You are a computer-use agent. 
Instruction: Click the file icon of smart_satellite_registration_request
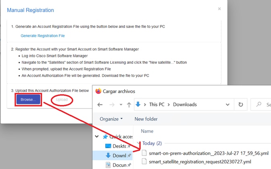pos(144,161)
